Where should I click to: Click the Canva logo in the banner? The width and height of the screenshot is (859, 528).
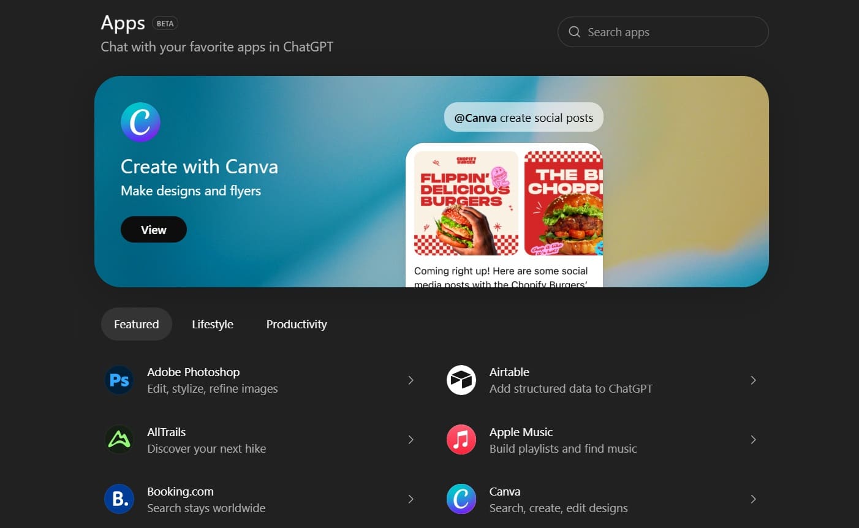click(140, 122)
